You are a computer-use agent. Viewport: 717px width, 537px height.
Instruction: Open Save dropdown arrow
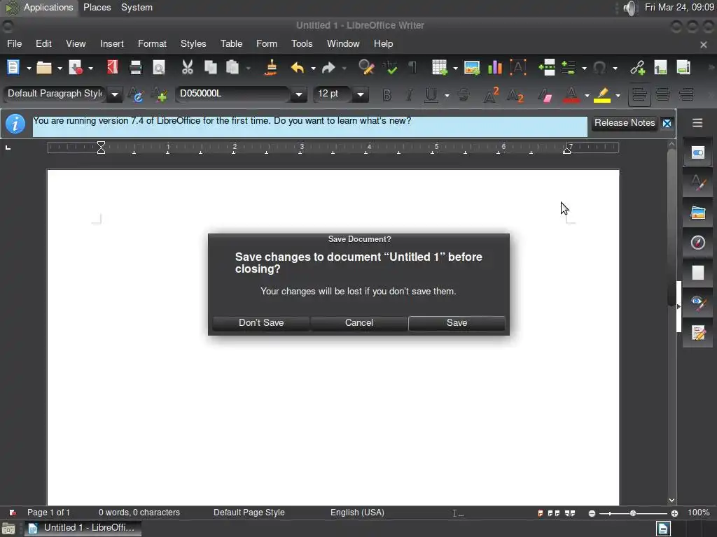[90, 69]
